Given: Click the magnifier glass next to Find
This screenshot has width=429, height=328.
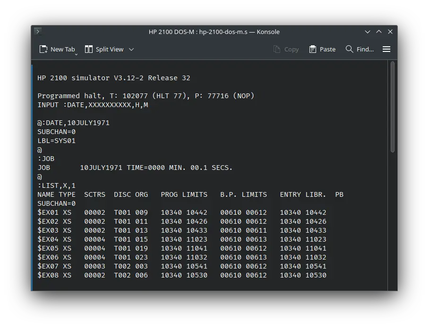Looking at the screenshot, I should point(349,49).
